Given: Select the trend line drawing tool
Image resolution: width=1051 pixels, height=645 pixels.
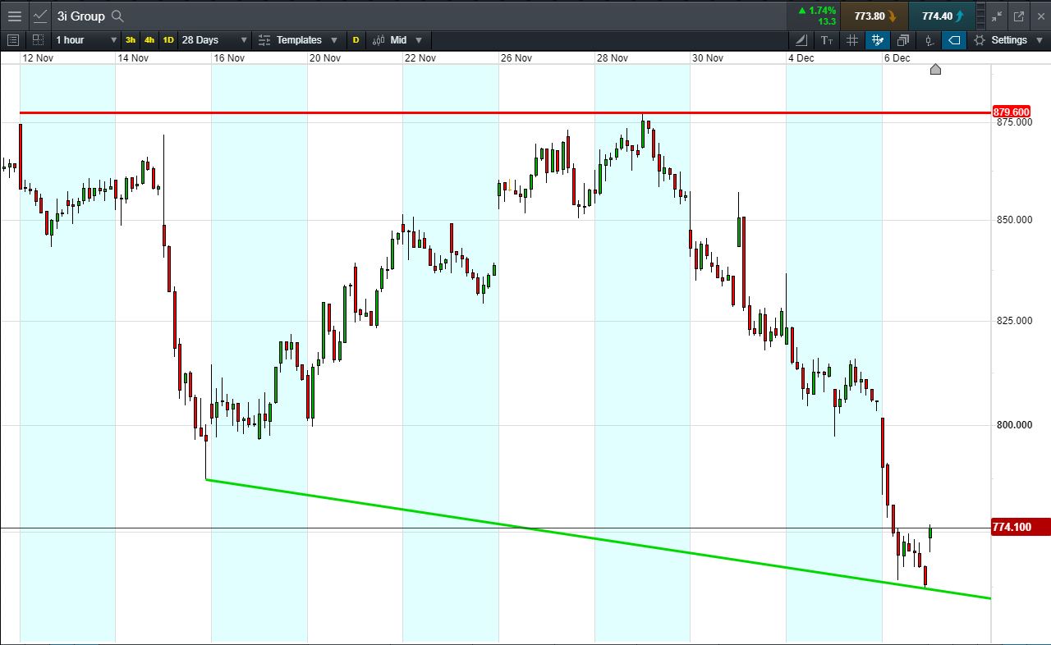Looking at the screenshot, I should 801,39.
